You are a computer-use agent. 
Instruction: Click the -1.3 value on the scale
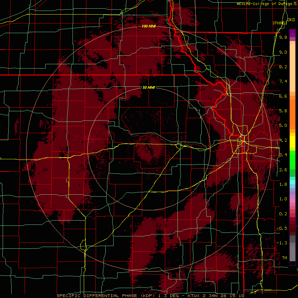[x=282, y=243]
